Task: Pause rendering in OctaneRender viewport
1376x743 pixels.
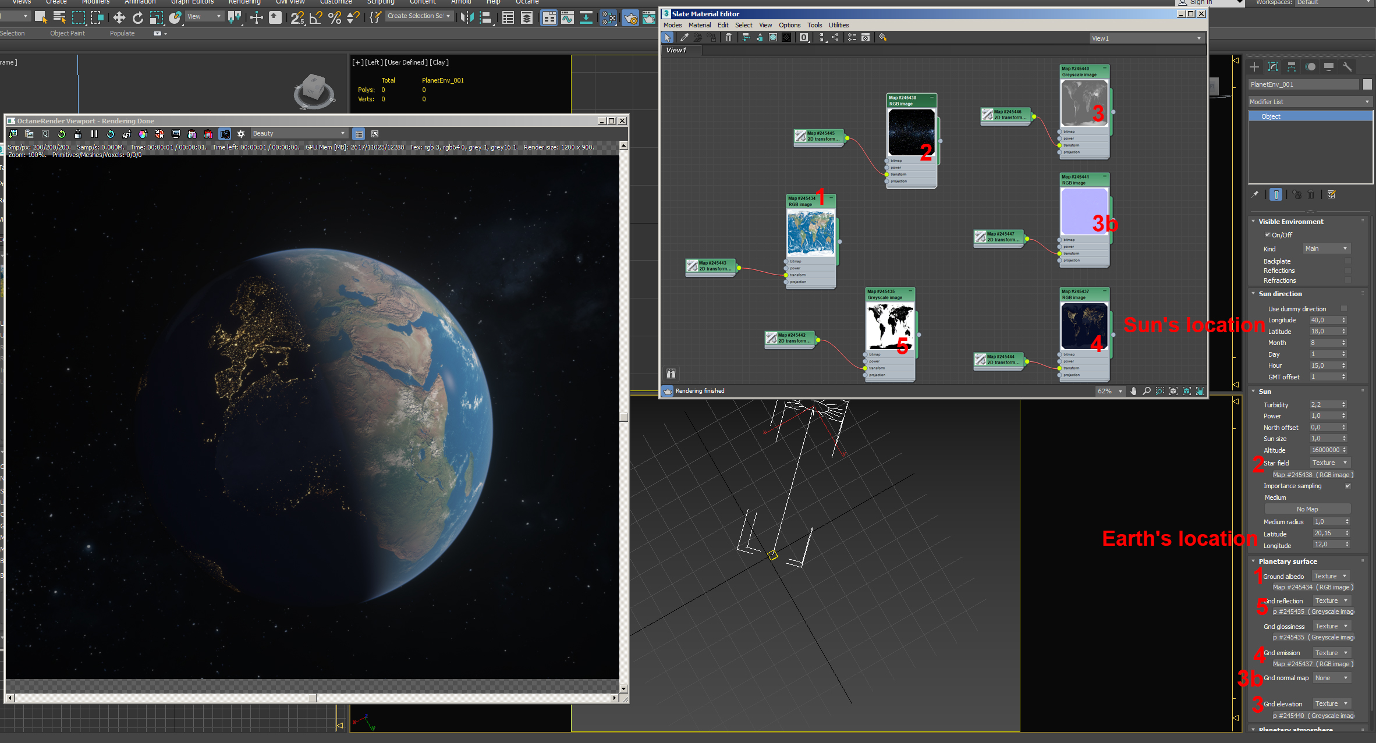Action: 94,134
